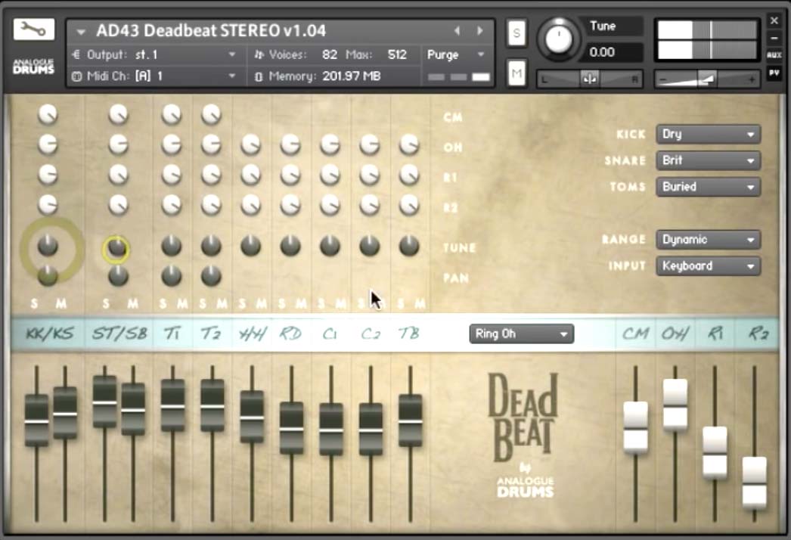
Task: Click the ST/SB channel's TUNE knob
Action: point(117,247)
